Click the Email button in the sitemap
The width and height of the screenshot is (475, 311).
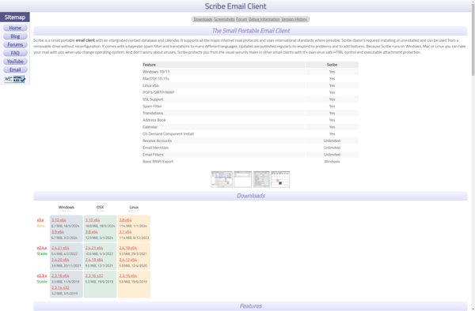[x=15, y=69]
